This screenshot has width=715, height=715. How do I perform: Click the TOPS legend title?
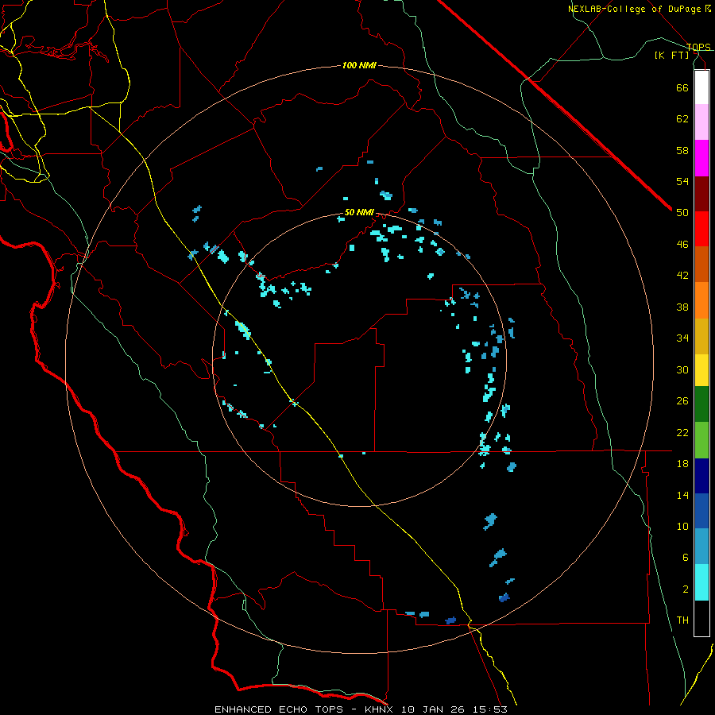tap(698, 47)
